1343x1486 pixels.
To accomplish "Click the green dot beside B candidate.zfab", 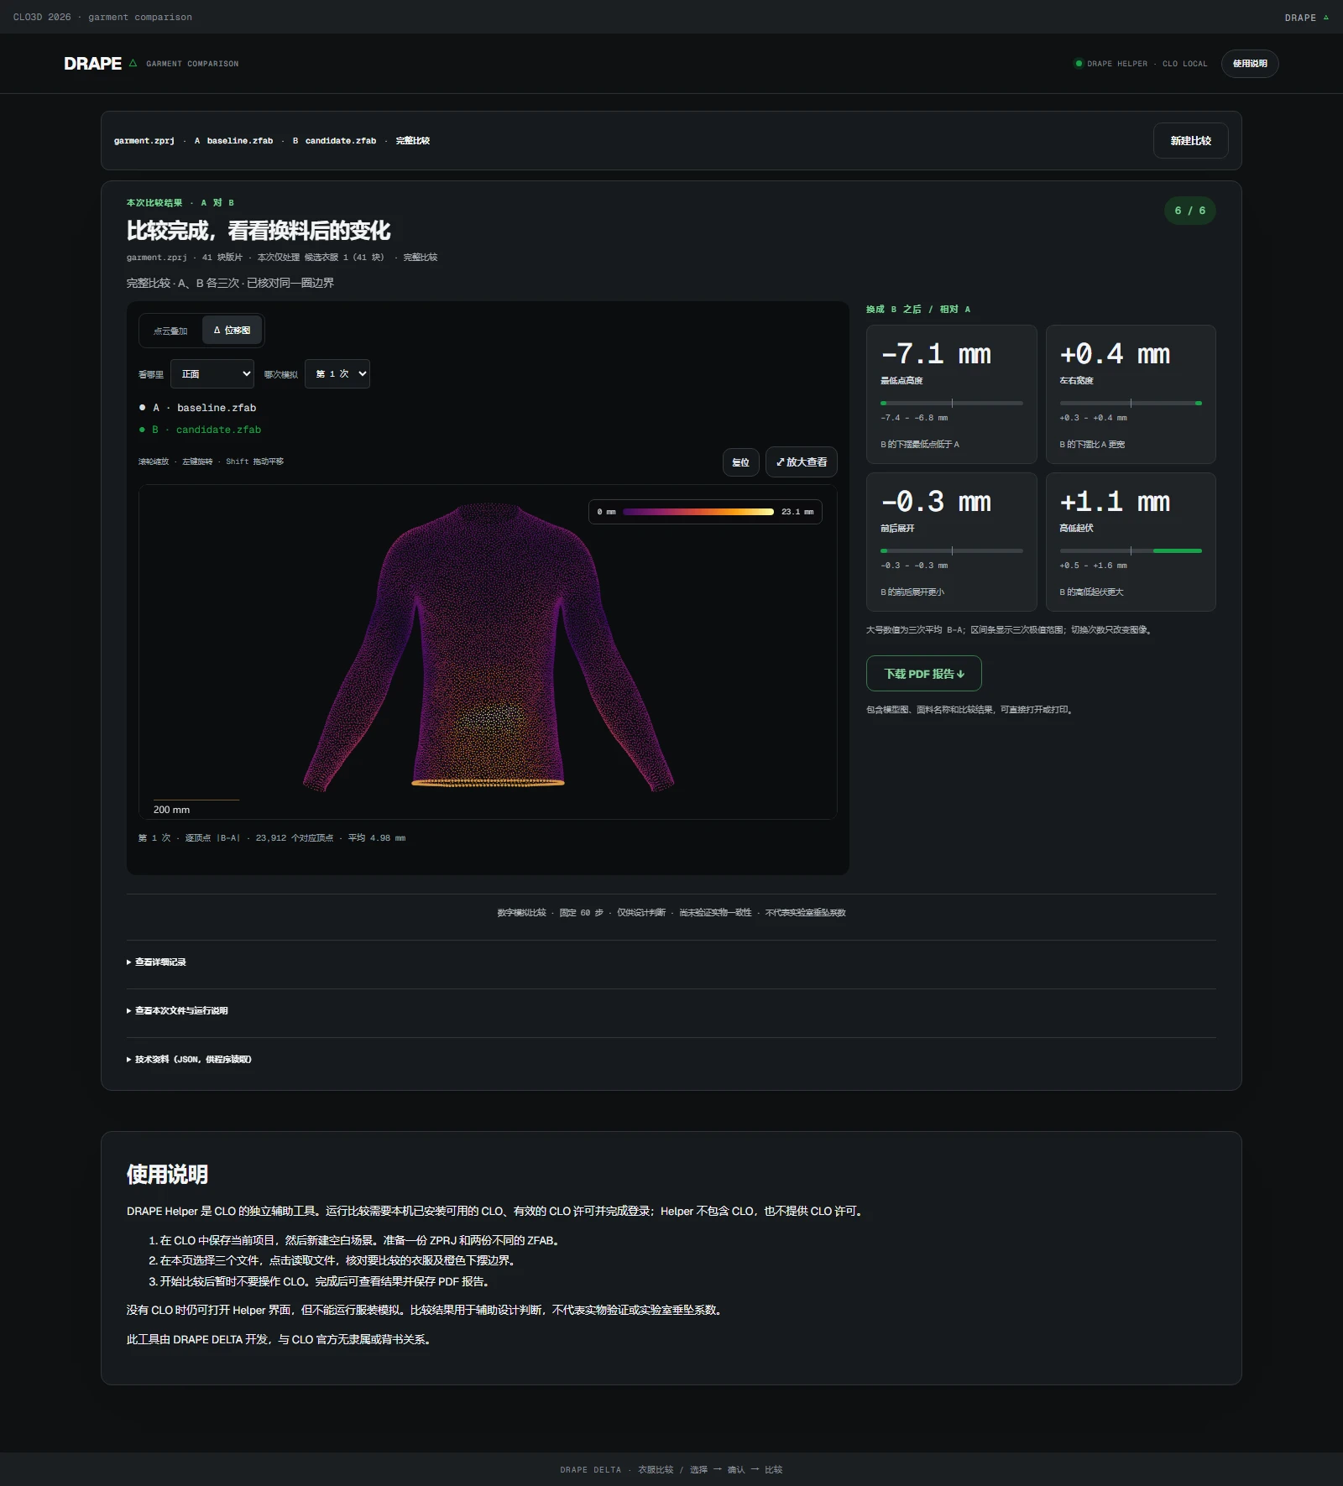I will click(142, 430).
